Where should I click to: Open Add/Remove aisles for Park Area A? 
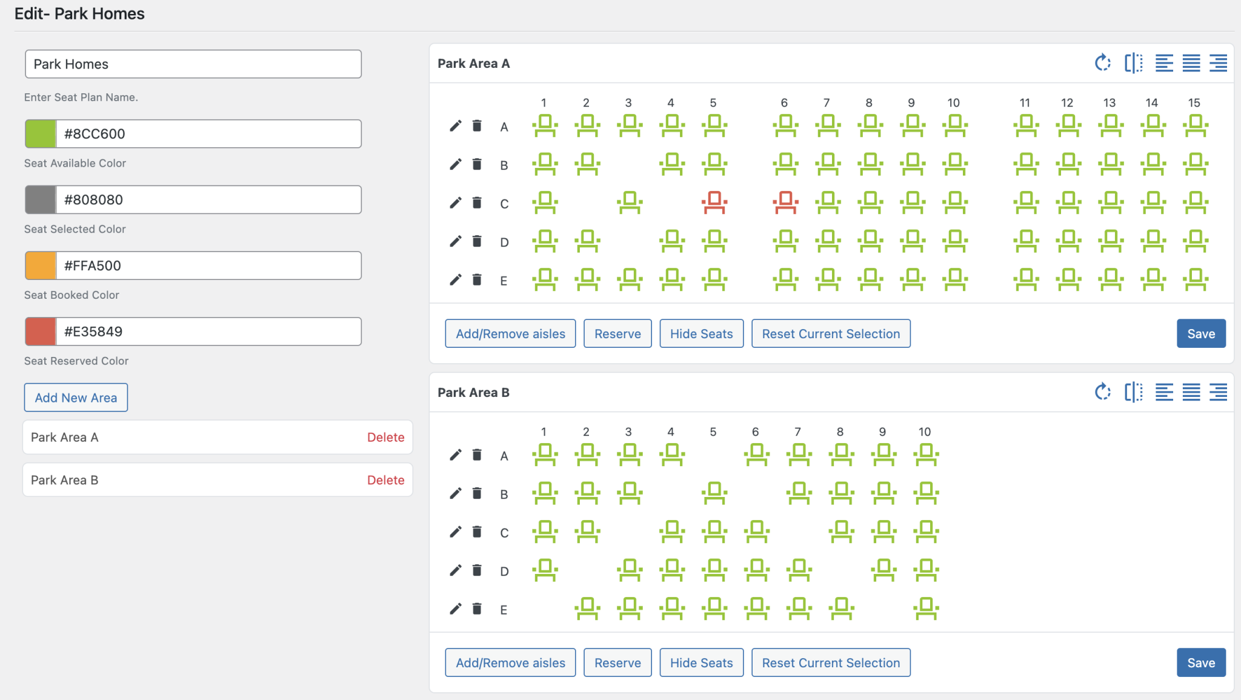[510, 333]
